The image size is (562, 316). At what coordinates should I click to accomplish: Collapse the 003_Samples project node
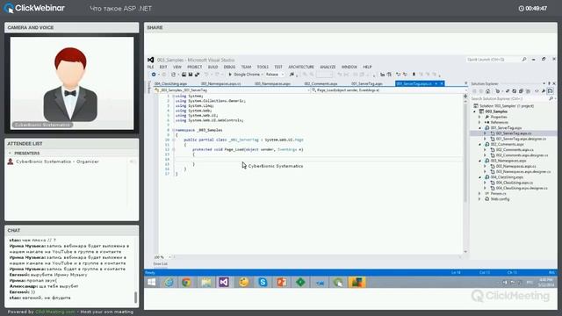pos(475,111)
